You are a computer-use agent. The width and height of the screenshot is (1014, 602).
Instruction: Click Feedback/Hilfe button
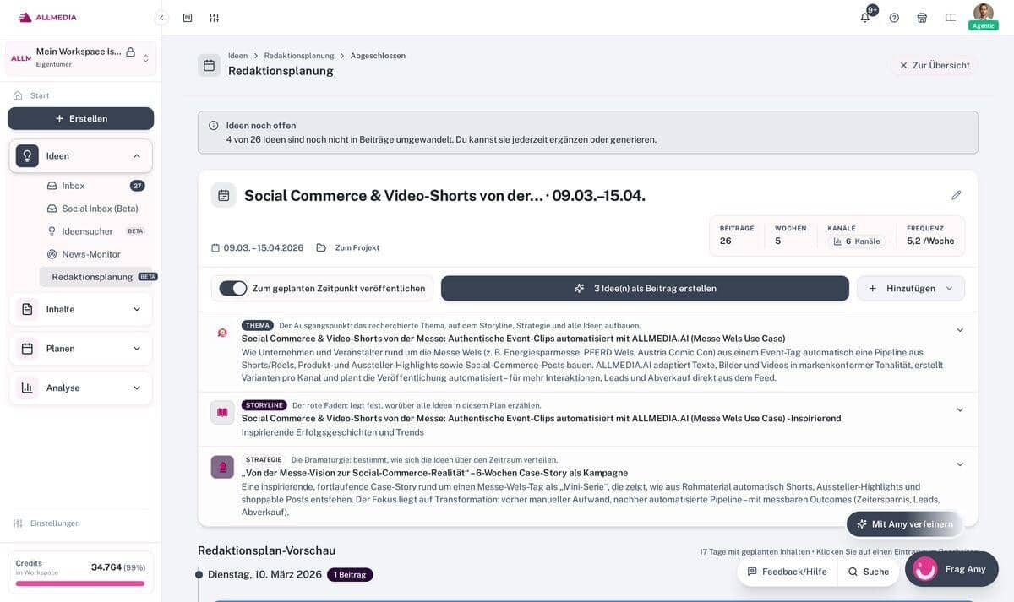[788, 572]
